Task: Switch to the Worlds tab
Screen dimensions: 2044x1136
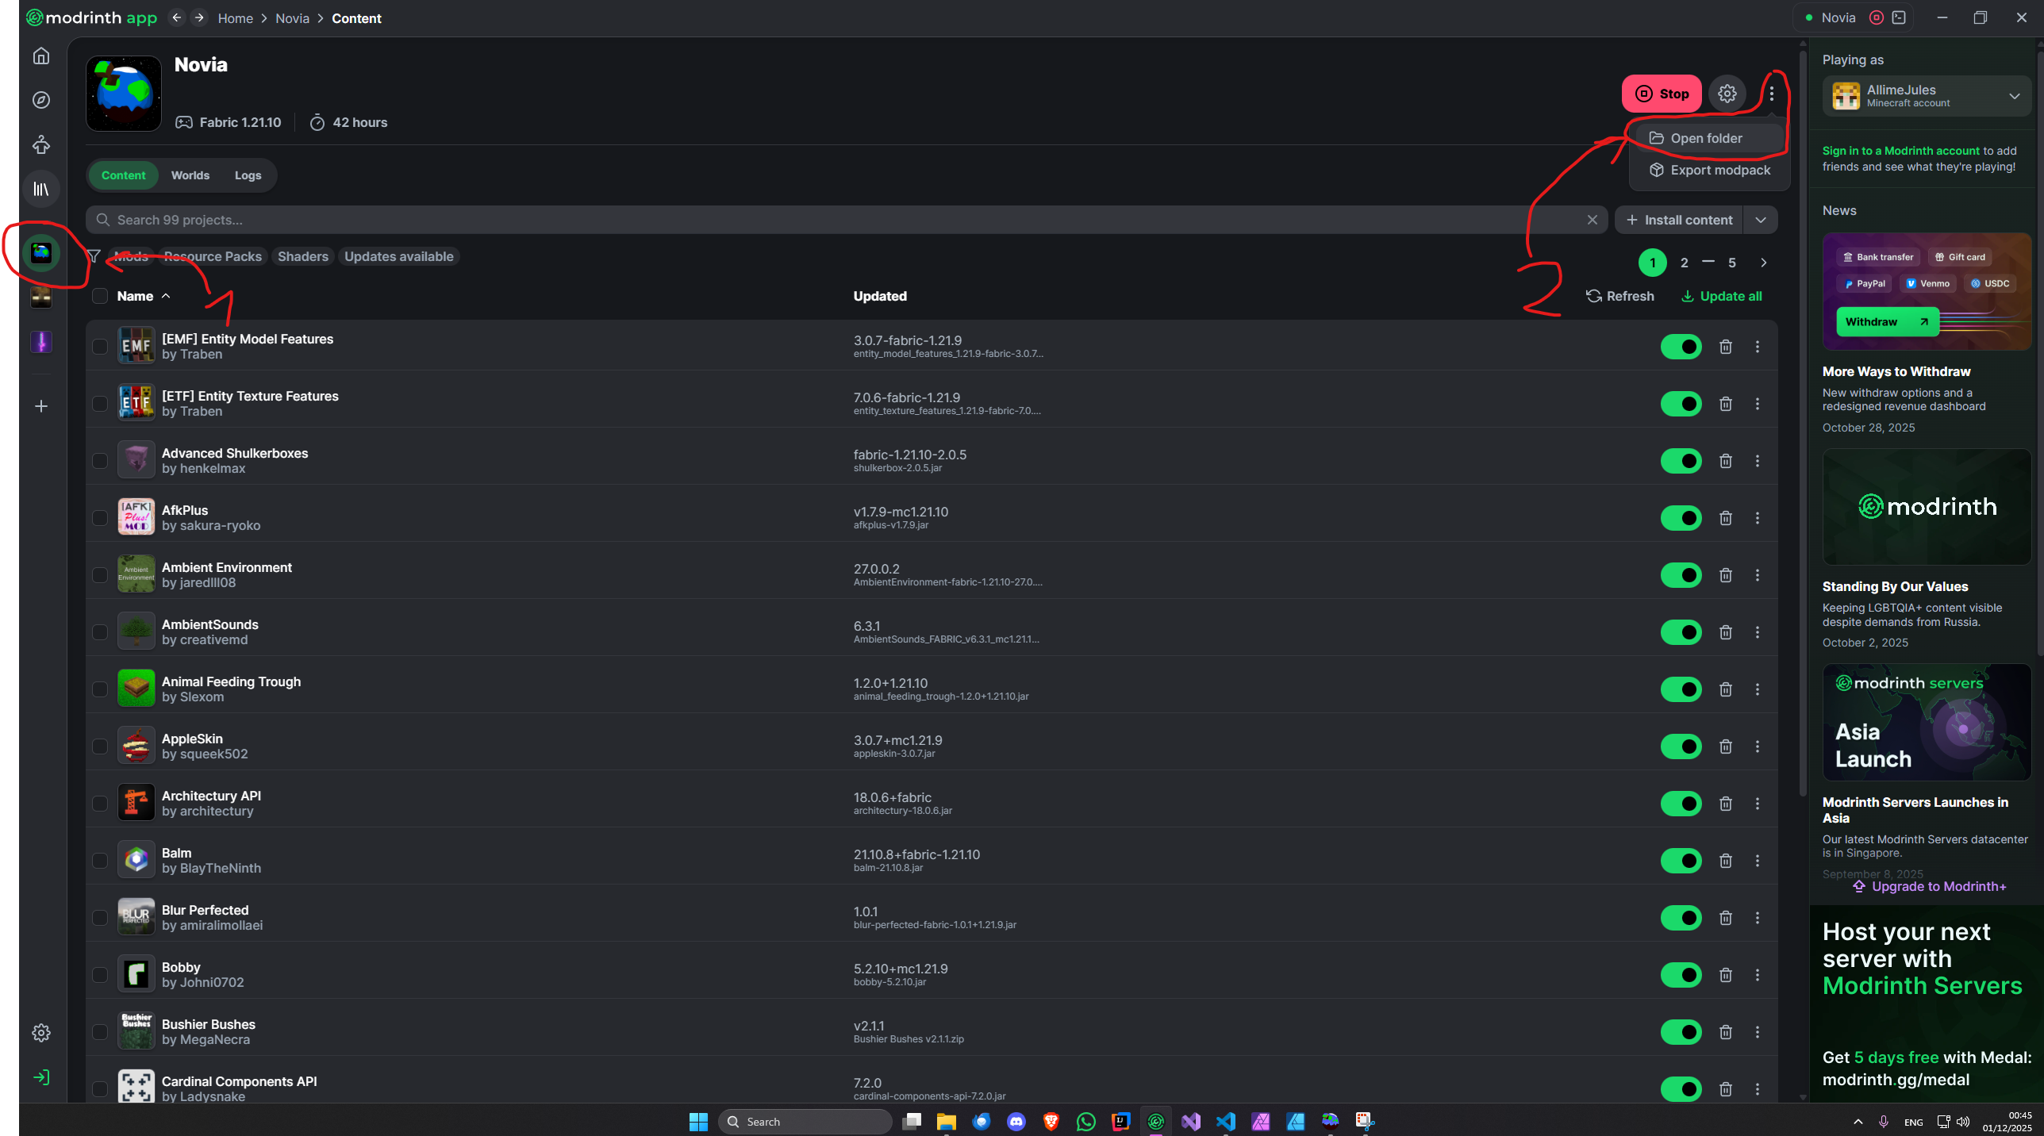Action: tap(190, 175)
